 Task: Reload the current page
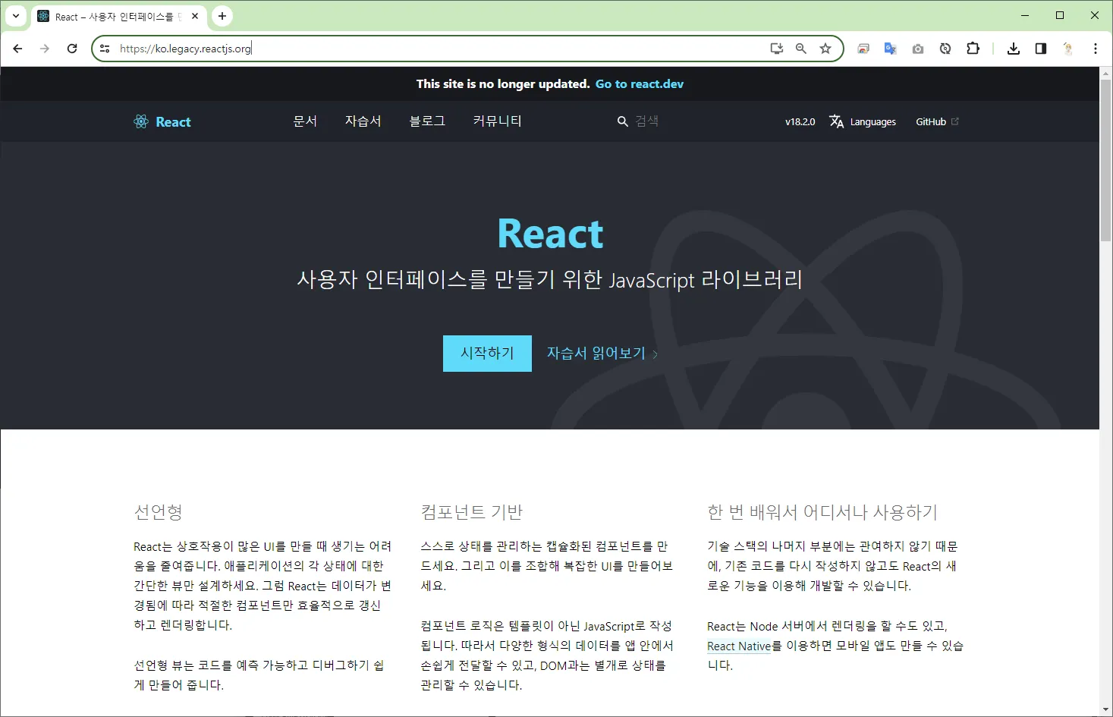72,49
